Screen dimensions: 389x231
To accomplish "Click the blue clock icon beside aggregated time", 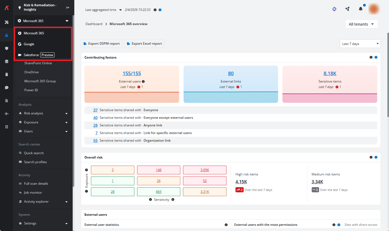I will (160, 10).
